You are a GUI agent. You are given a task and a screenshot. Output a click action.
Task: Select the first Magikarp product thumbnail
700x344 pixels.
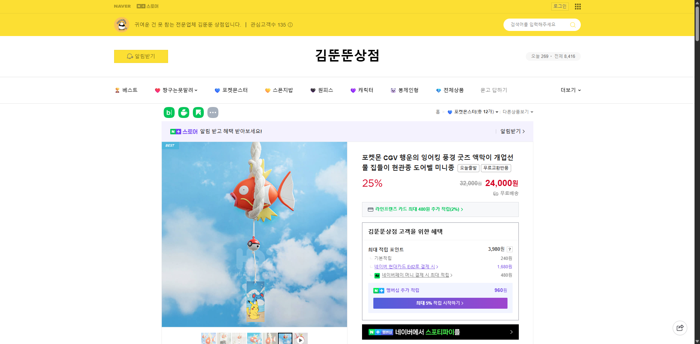[x=209, y=339]
